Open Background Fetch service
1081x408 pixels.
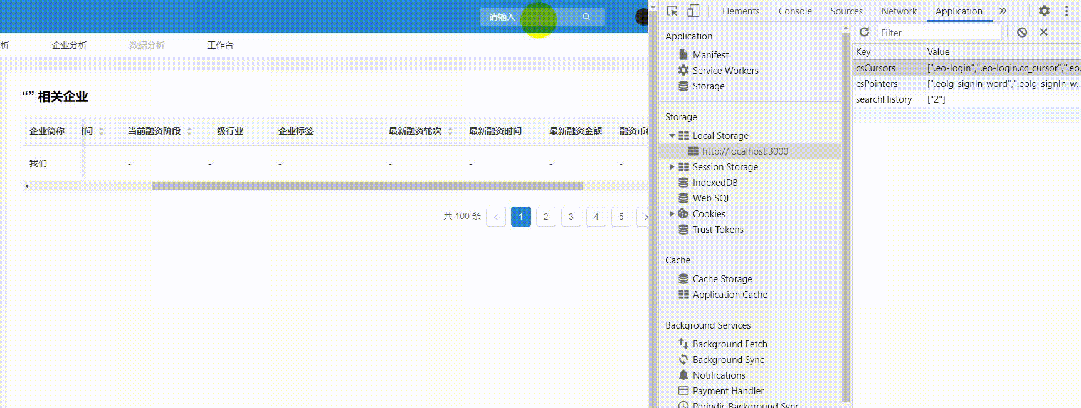[x=730, y=344]
